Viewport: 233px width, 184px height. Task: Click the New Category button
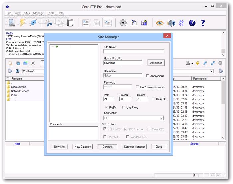point(83,147)
